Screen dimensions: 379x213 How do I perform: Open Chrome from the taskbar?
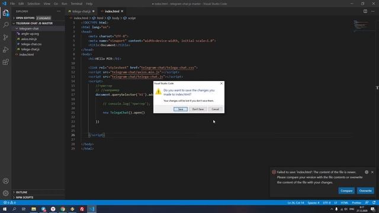pyautogui.click(x=63, y=209)
